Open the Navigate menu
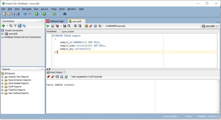 (27, 9)
